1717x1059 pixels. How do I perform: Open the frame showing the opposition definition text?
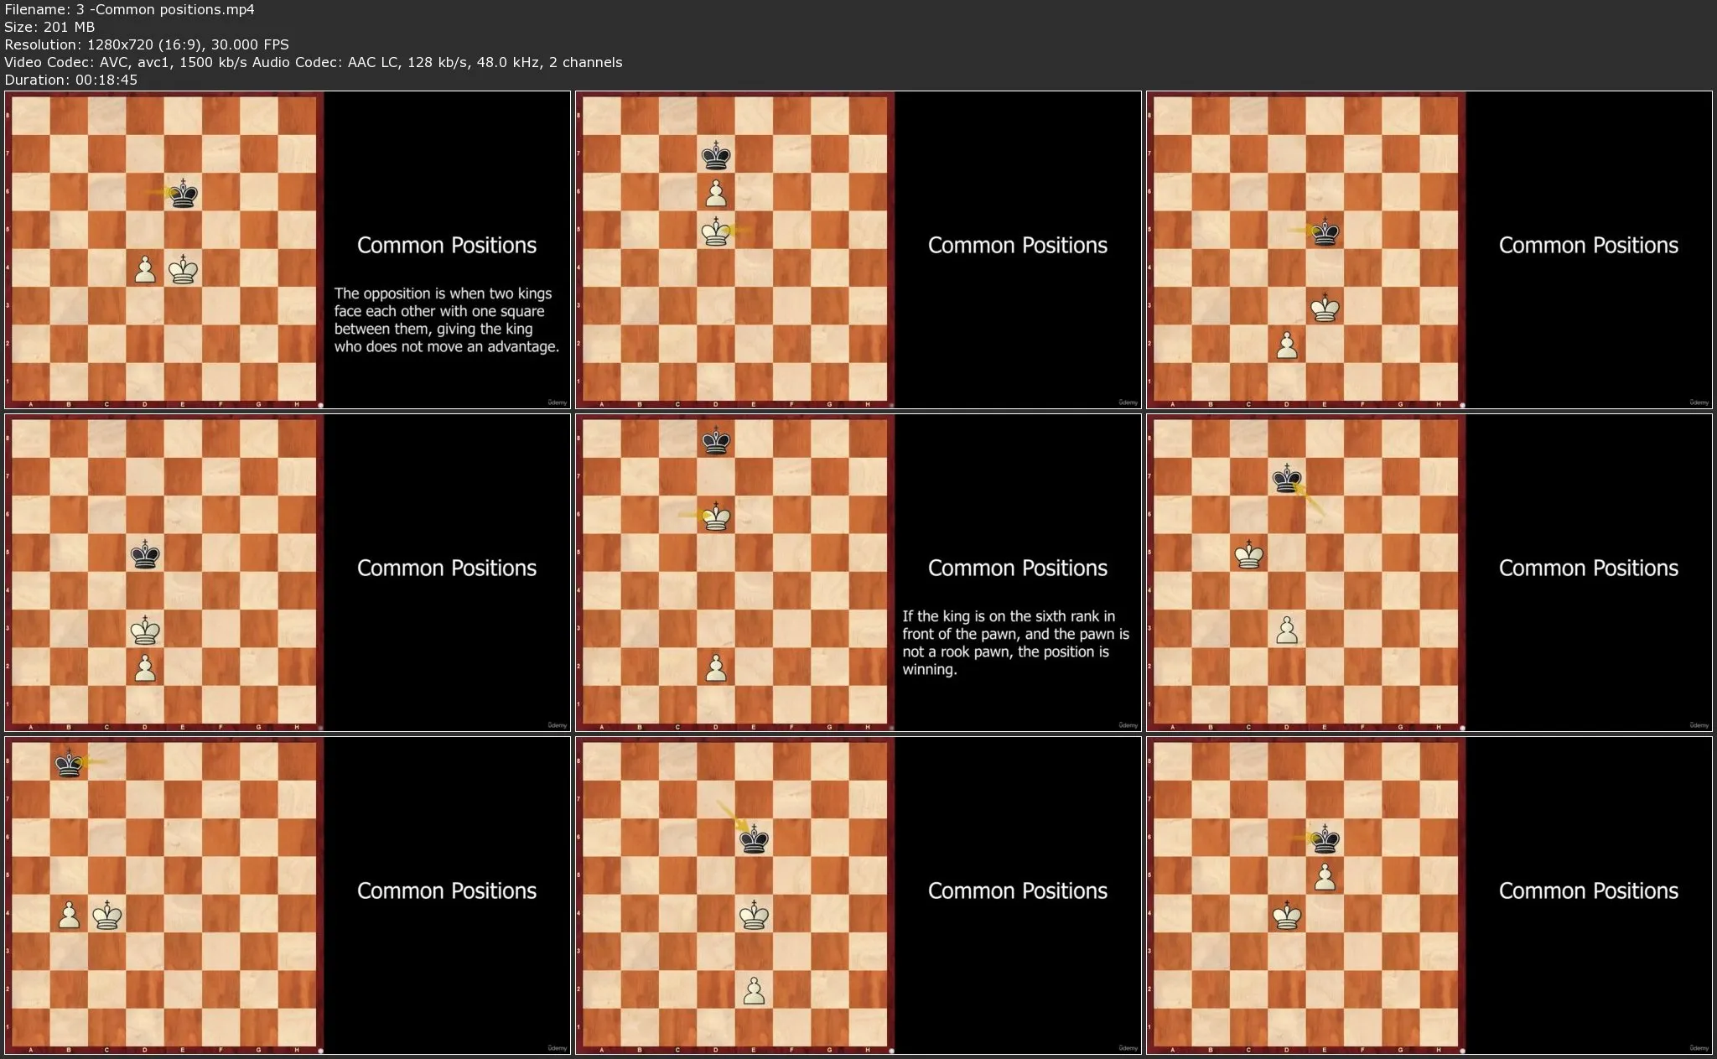288,250
